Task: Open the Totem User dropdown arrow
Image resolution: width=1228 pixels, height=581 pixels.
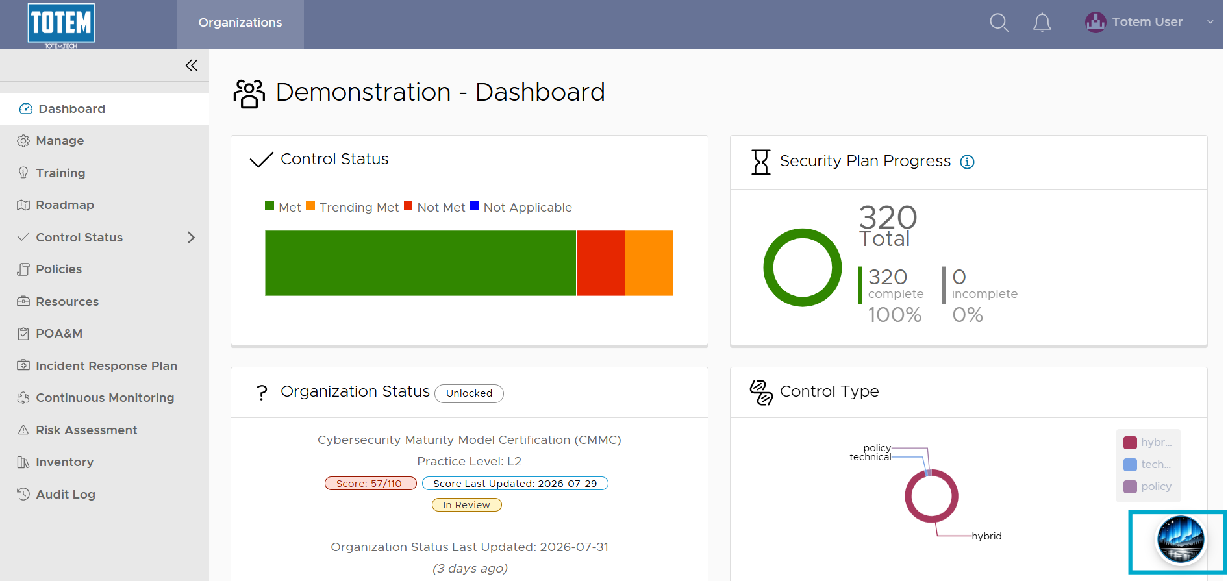Action: coord(1210,22)
